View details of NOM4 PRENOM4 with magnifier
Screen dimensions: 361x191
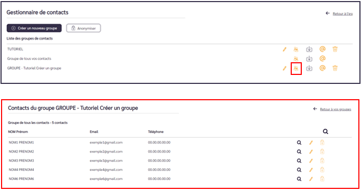coord(299,170)
